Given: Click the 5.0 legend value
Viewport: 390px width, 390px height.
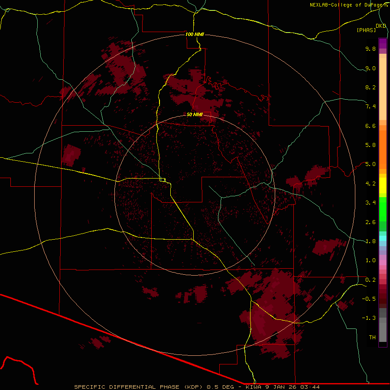Looking at the screenshot, I should 370,164.
